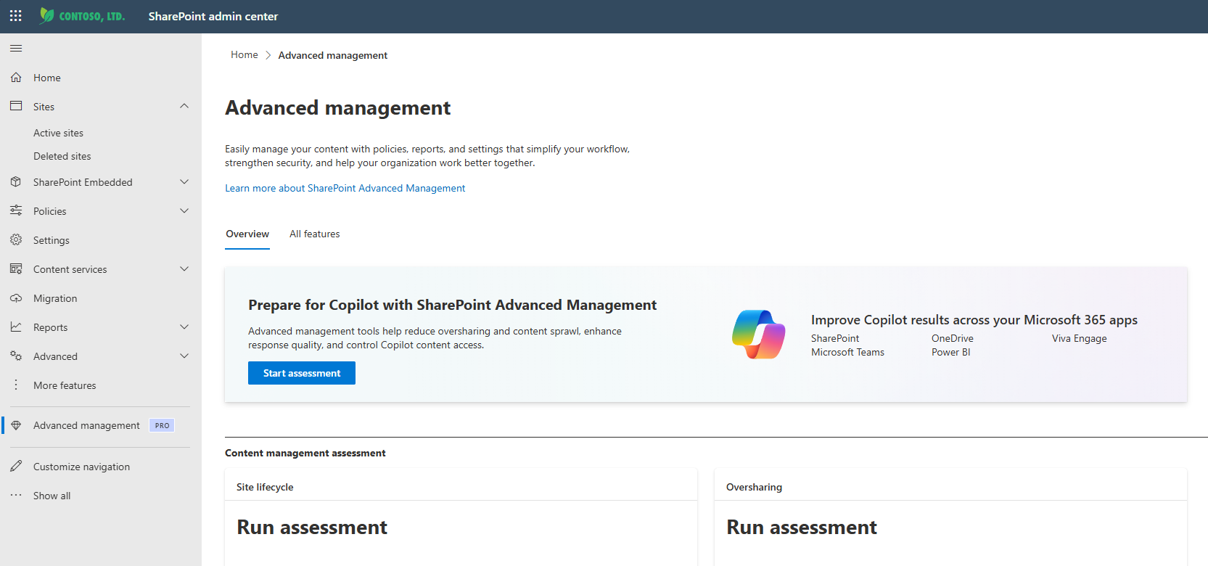The image size is (1208, 566).
Task: Click the More features dots icon
Action: pos(16,385)
